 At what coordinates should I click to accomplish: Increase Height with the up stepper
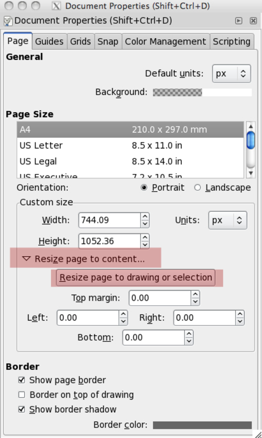[145, 237]
